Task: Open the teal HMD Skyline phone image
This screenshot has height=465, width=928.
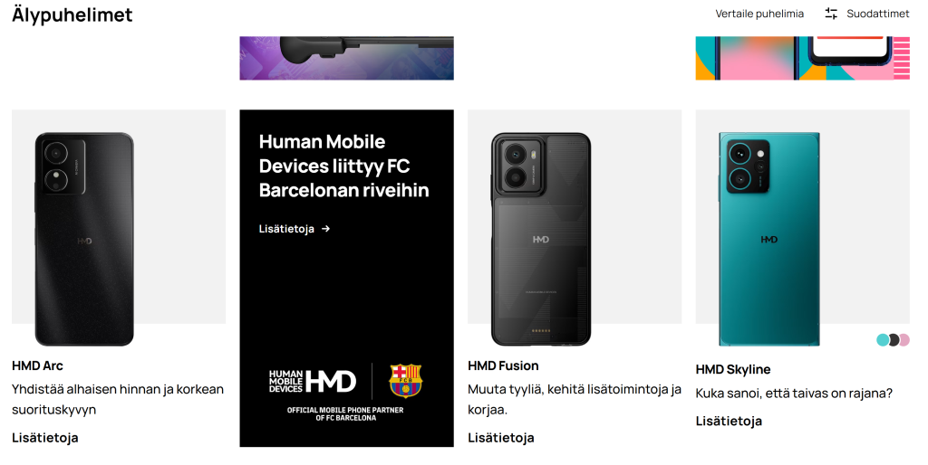Action: (x=769, y=240)
